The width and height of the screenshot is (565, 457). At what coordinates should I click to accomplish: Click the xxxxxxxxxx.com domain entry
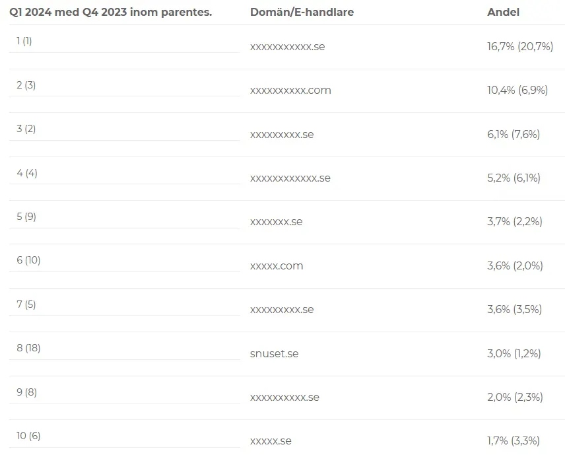tap(290, 90)
